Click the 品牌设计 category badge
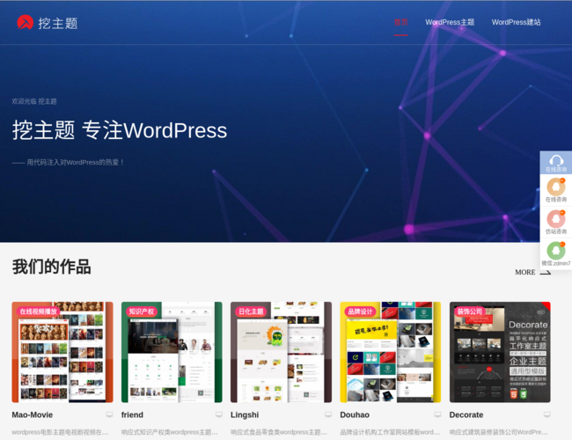572x440 pixels. pyautogui.click(x=361, y=312)
